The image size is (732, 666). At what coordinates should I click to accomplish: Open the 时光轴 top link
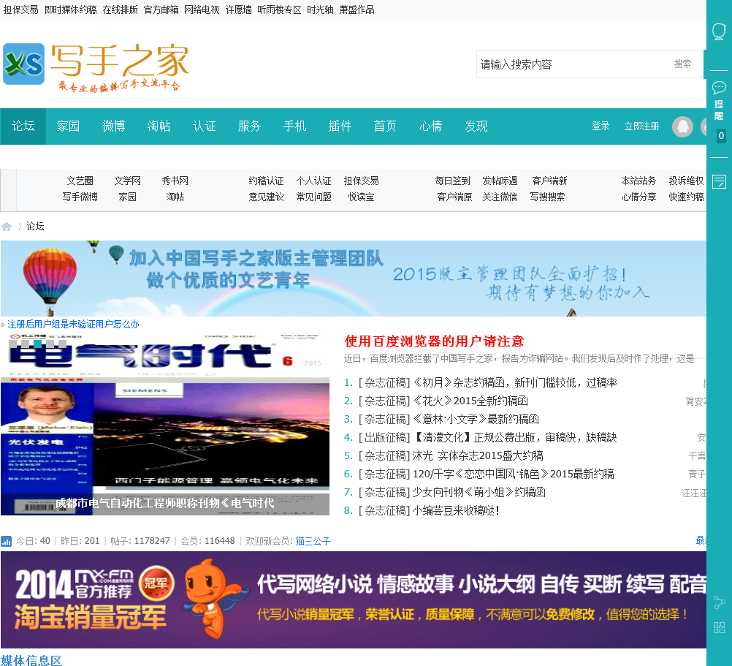click(x=320, y=10)
